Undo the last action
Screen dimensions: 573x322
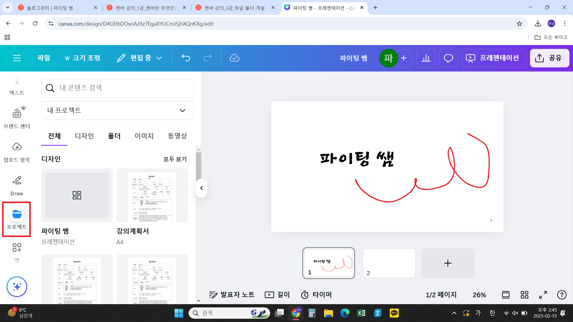186,58
